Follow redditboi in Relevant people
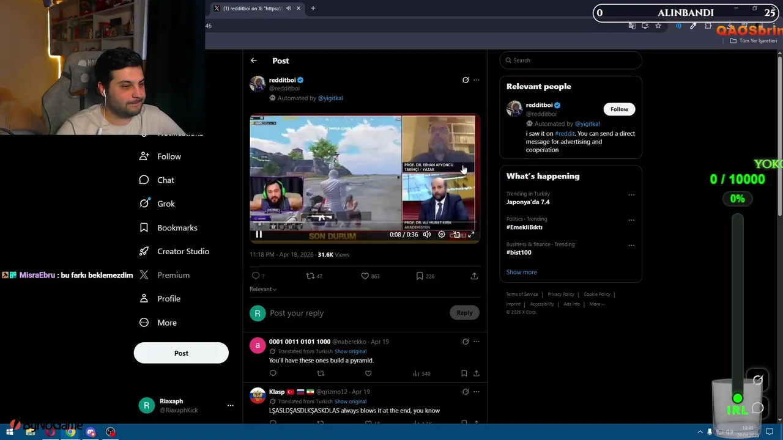Screen dimensions: 783x440 click(619, 109)
